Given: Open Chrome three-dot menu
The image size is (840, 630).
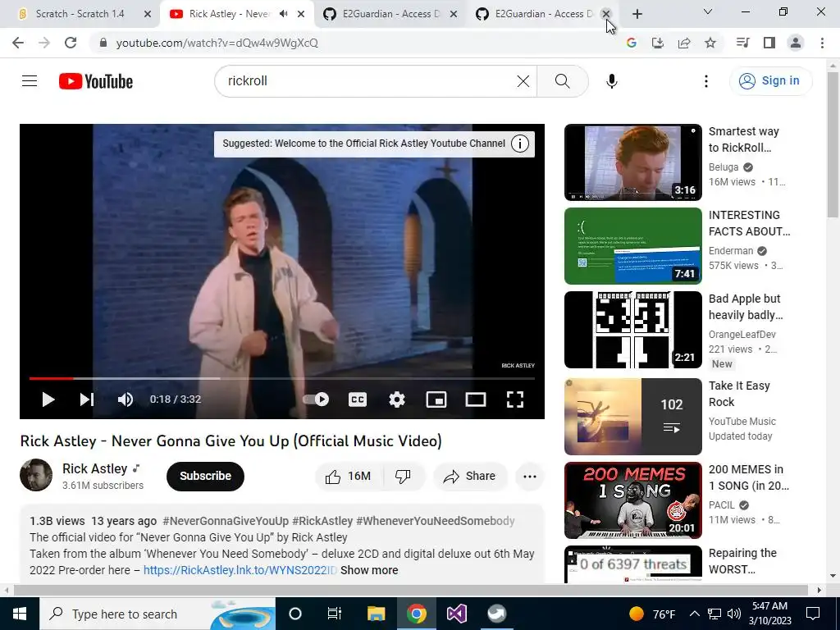Looking at the screenshot, I should (x=822, y=43).
